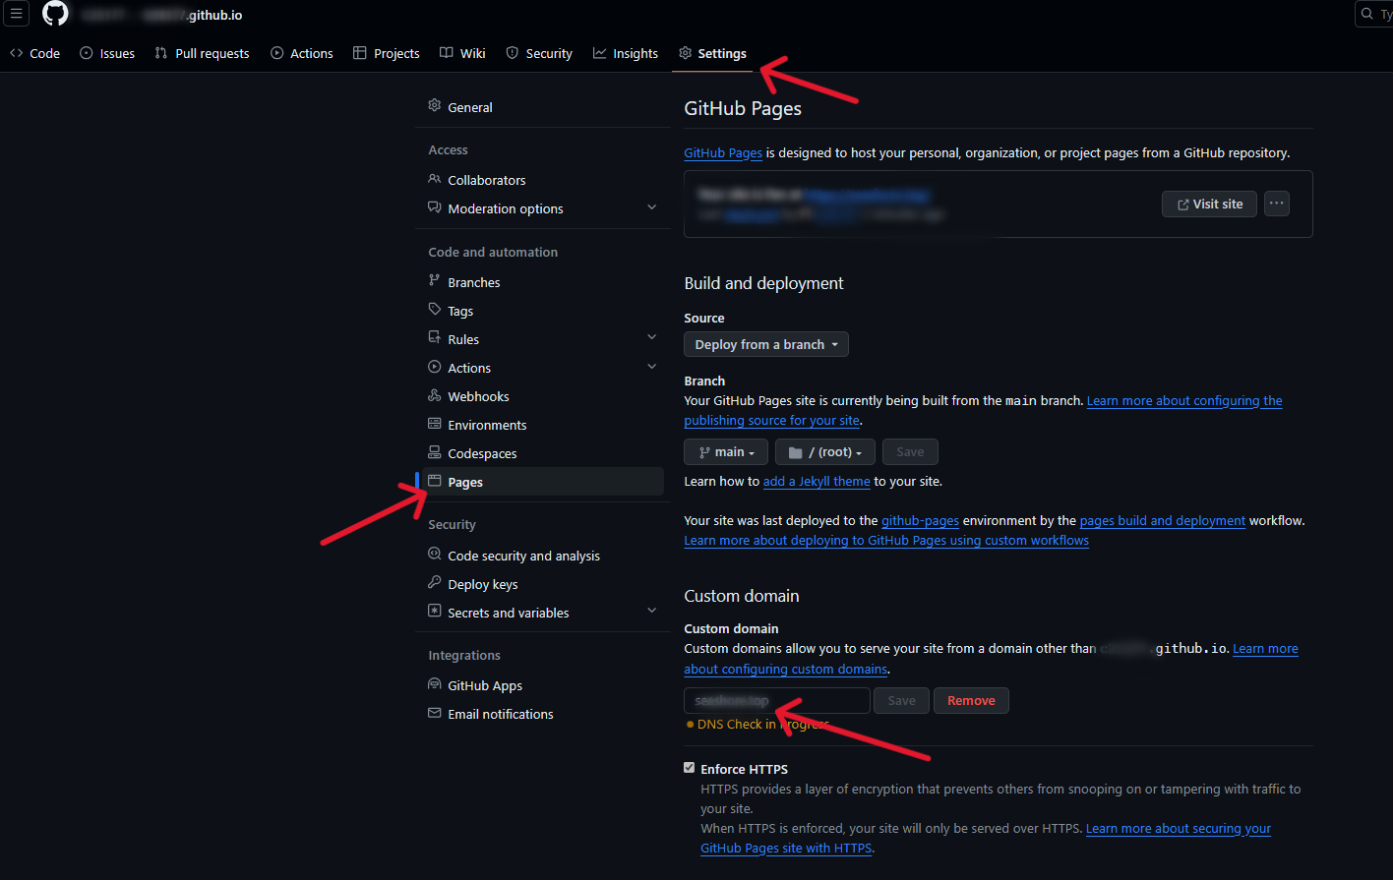
Task: Open the three-dot menu beside Visit site
Action: 1276,204
